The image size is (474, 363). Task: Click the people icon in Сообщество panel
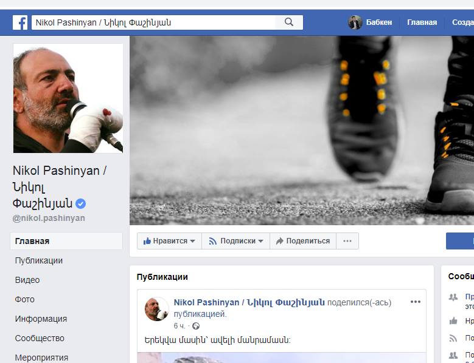click(x=453, y=297)
